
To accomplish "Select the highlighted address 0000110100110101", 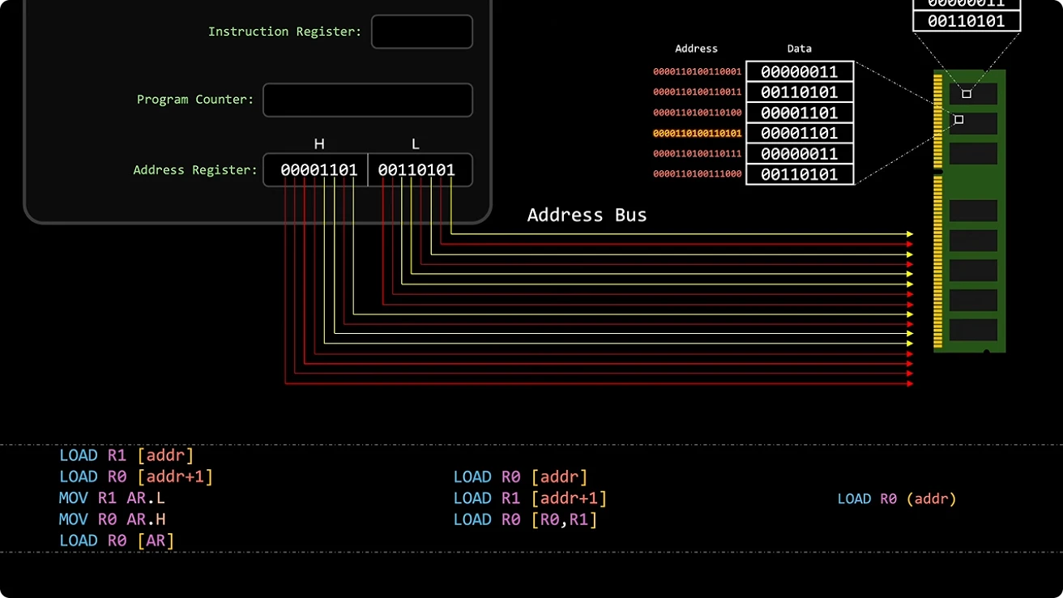I will point(698,134).
